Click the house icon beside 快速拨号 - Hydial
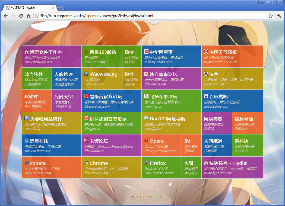The image size is (285, 206). tap(206, 163)
